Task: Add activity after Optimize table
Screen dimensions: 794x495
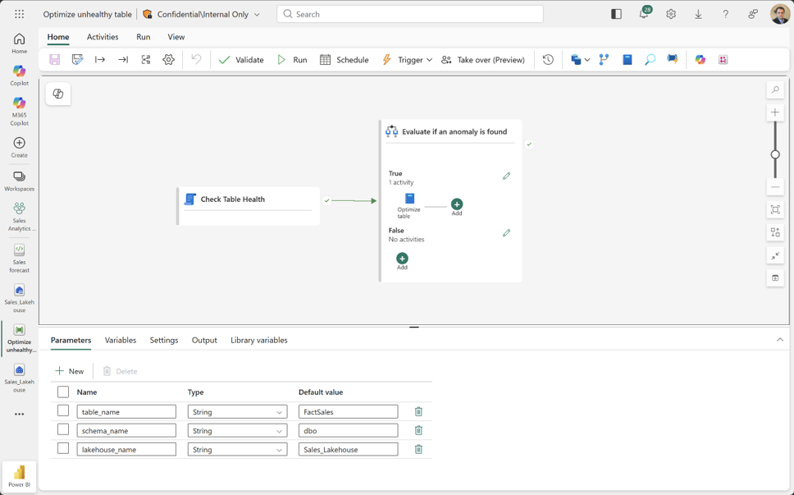Action: click(457, 206)
